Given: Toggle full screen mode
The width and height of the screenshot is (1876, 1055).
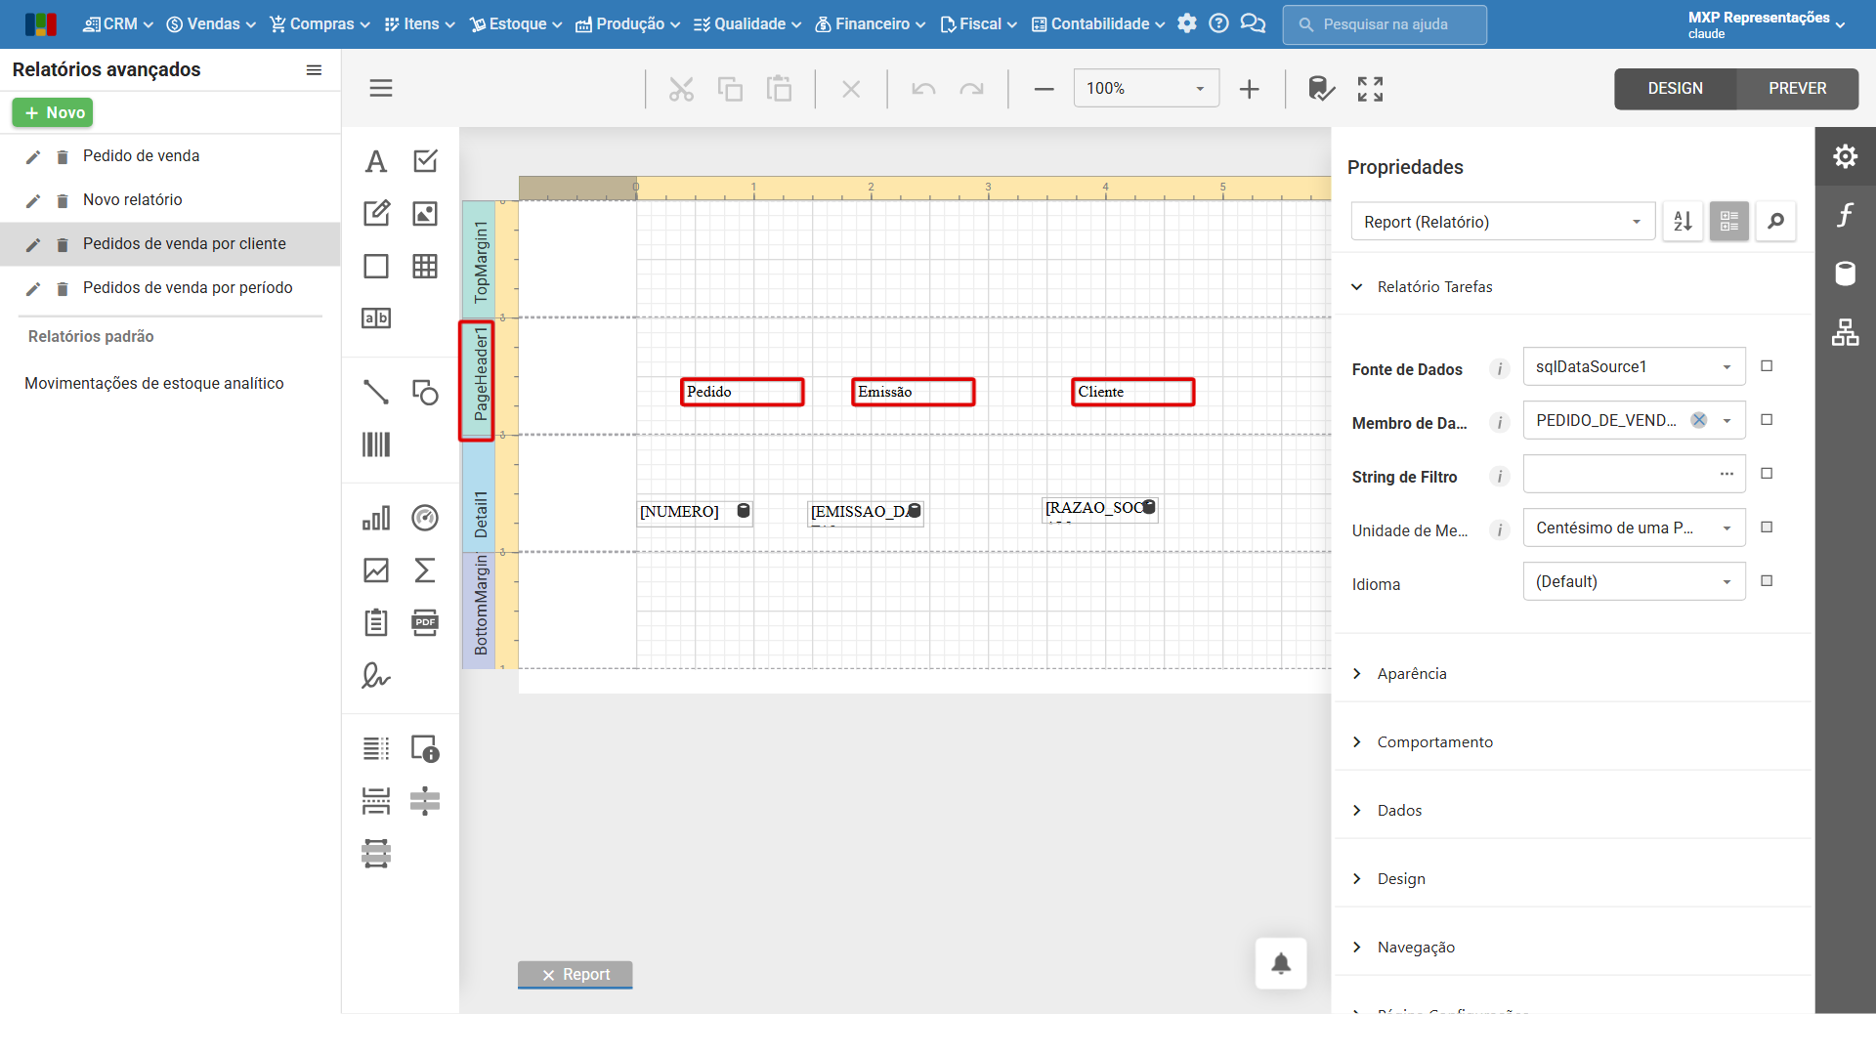Looking at the screenshot, I should (x=1370, y=89).
